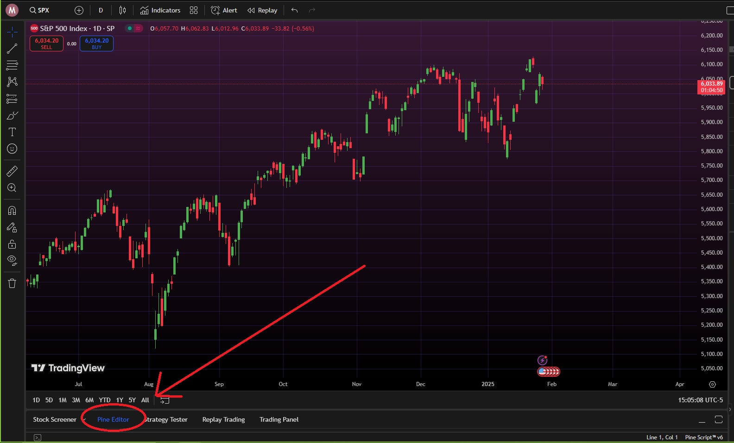This screenshot has height=443, width=734.
Task: Select the ruler measure tool
Action: (12, 171)
